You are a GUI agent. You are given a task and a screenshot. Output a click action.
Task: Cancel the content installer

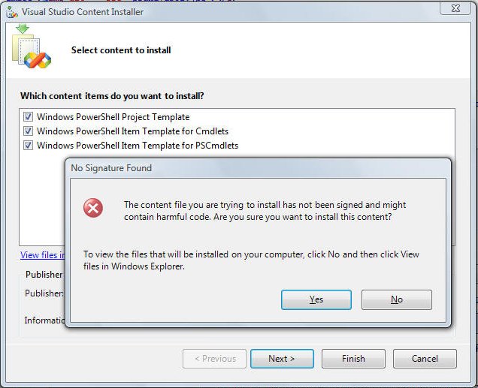[x=425, y=359]
